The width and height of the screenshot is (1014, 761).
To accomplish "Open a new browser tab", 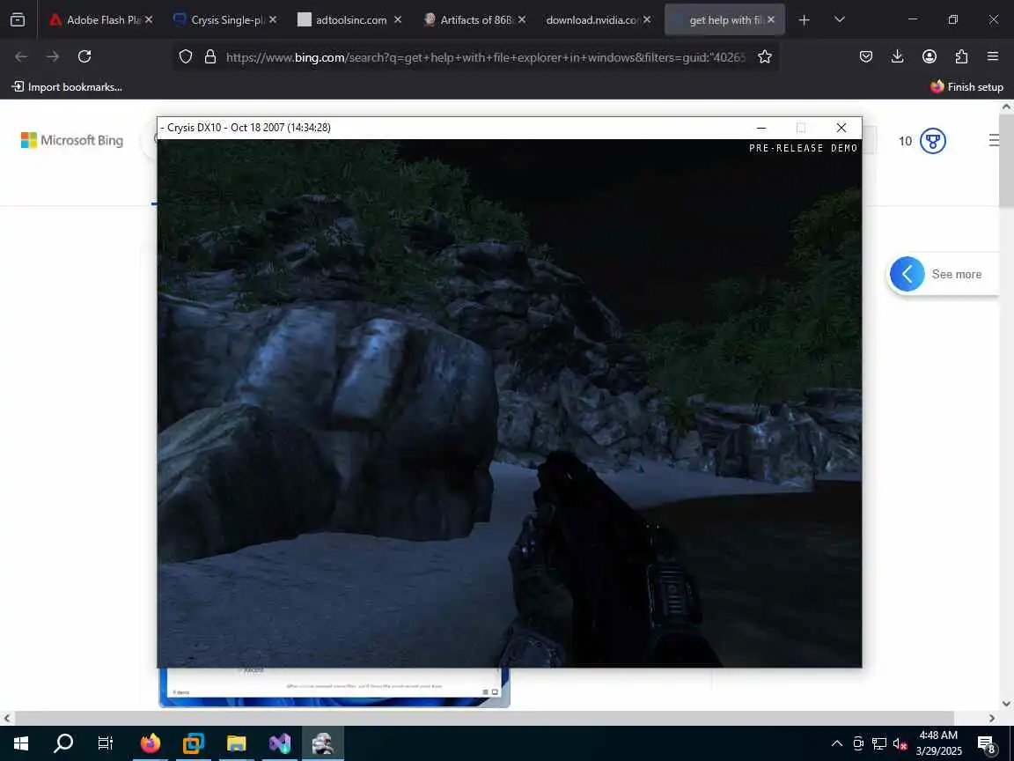I will [x=804, y=20].
